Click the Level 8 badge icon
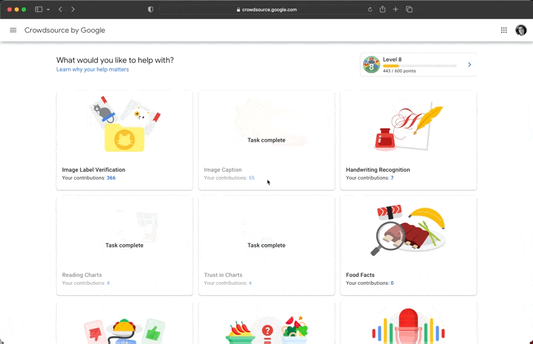Screen dimensions: 533x344 click(371, 65)
